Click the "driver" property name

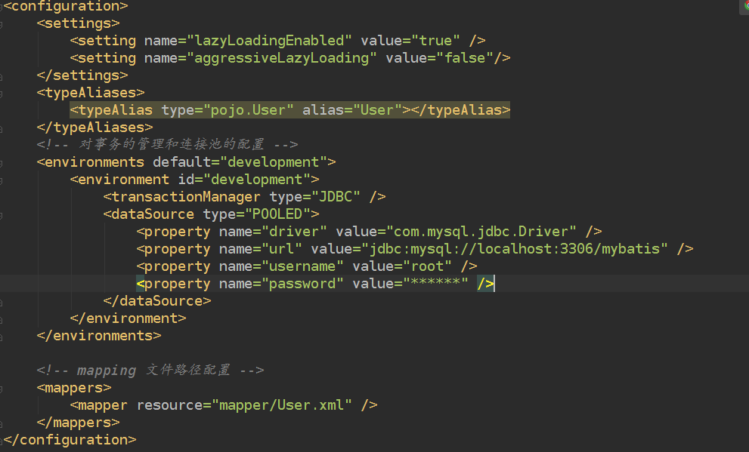pos(294,232)
